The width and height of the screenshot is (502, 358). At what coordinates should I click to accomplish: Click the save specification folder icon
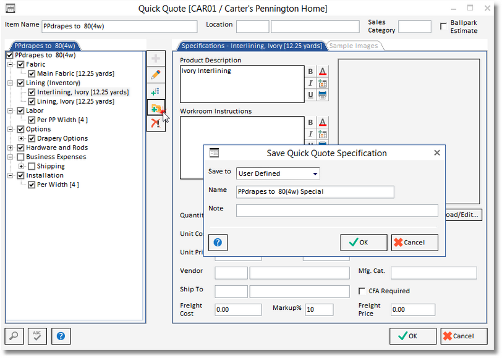[156, 108]
